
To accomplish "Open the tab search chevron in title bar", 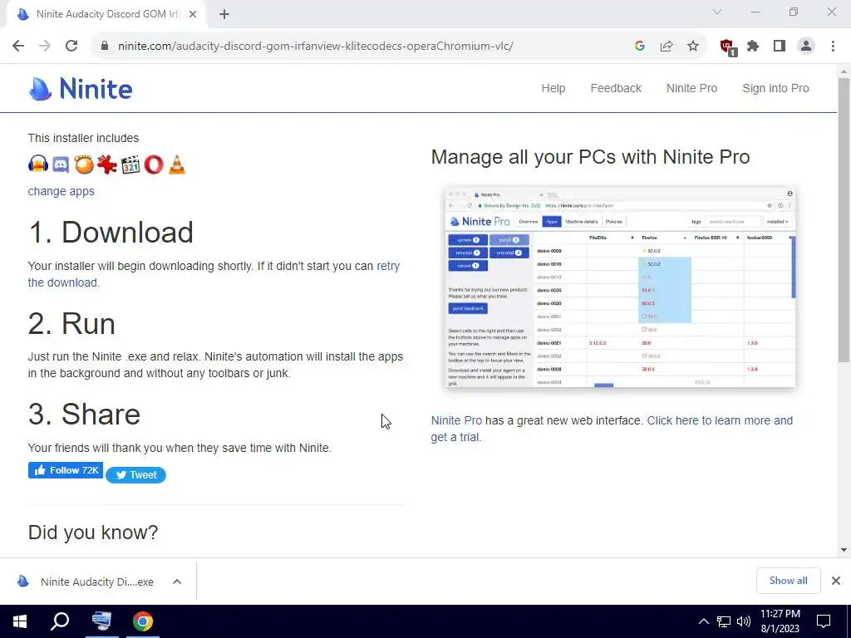I will click(717, 12).
